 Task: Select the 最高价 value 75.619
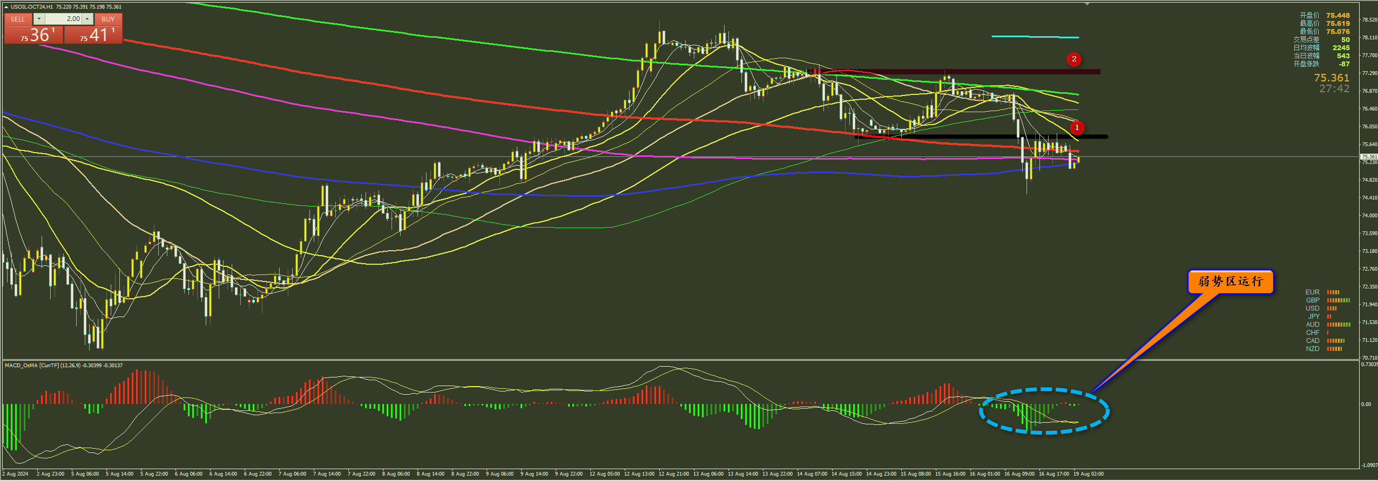(1338, 23)
